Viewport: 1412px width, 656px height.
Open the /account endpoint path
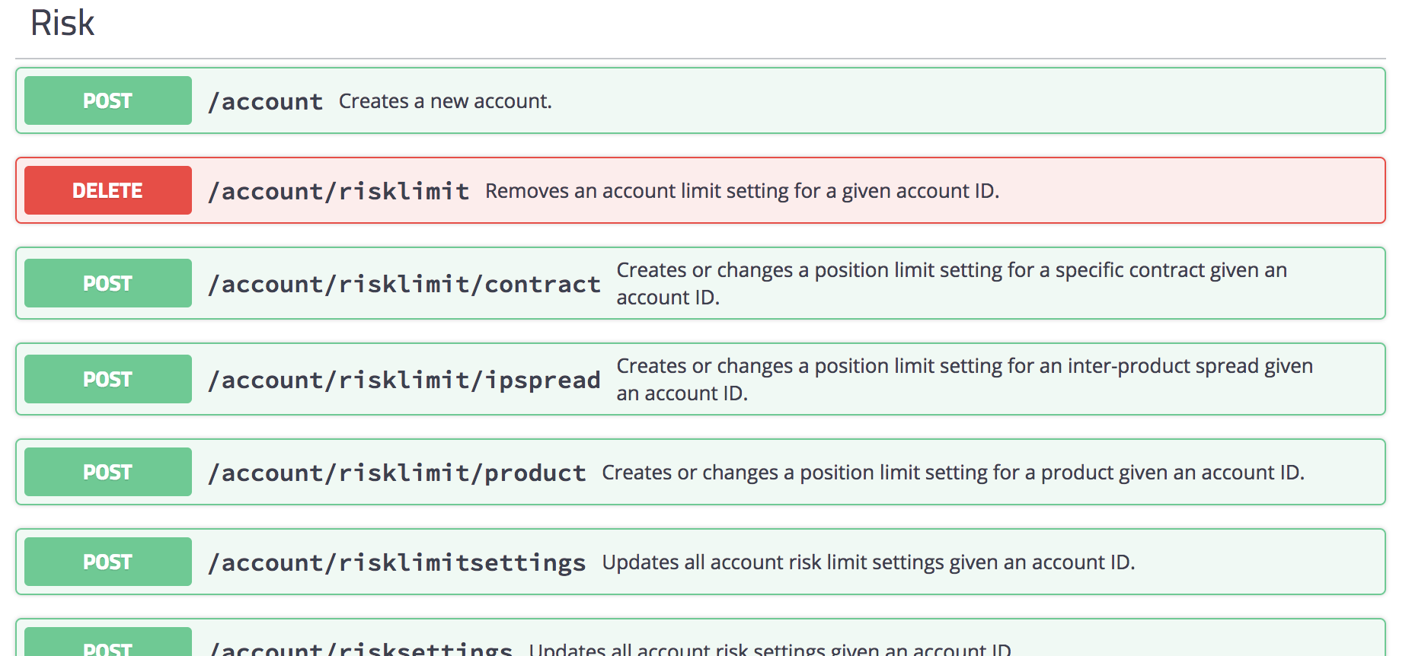[x=266, y=101]
